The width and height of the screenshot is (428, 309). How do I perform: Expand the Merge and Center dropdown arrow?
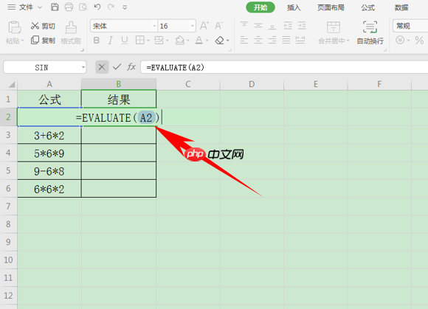(x=348, y=41)
